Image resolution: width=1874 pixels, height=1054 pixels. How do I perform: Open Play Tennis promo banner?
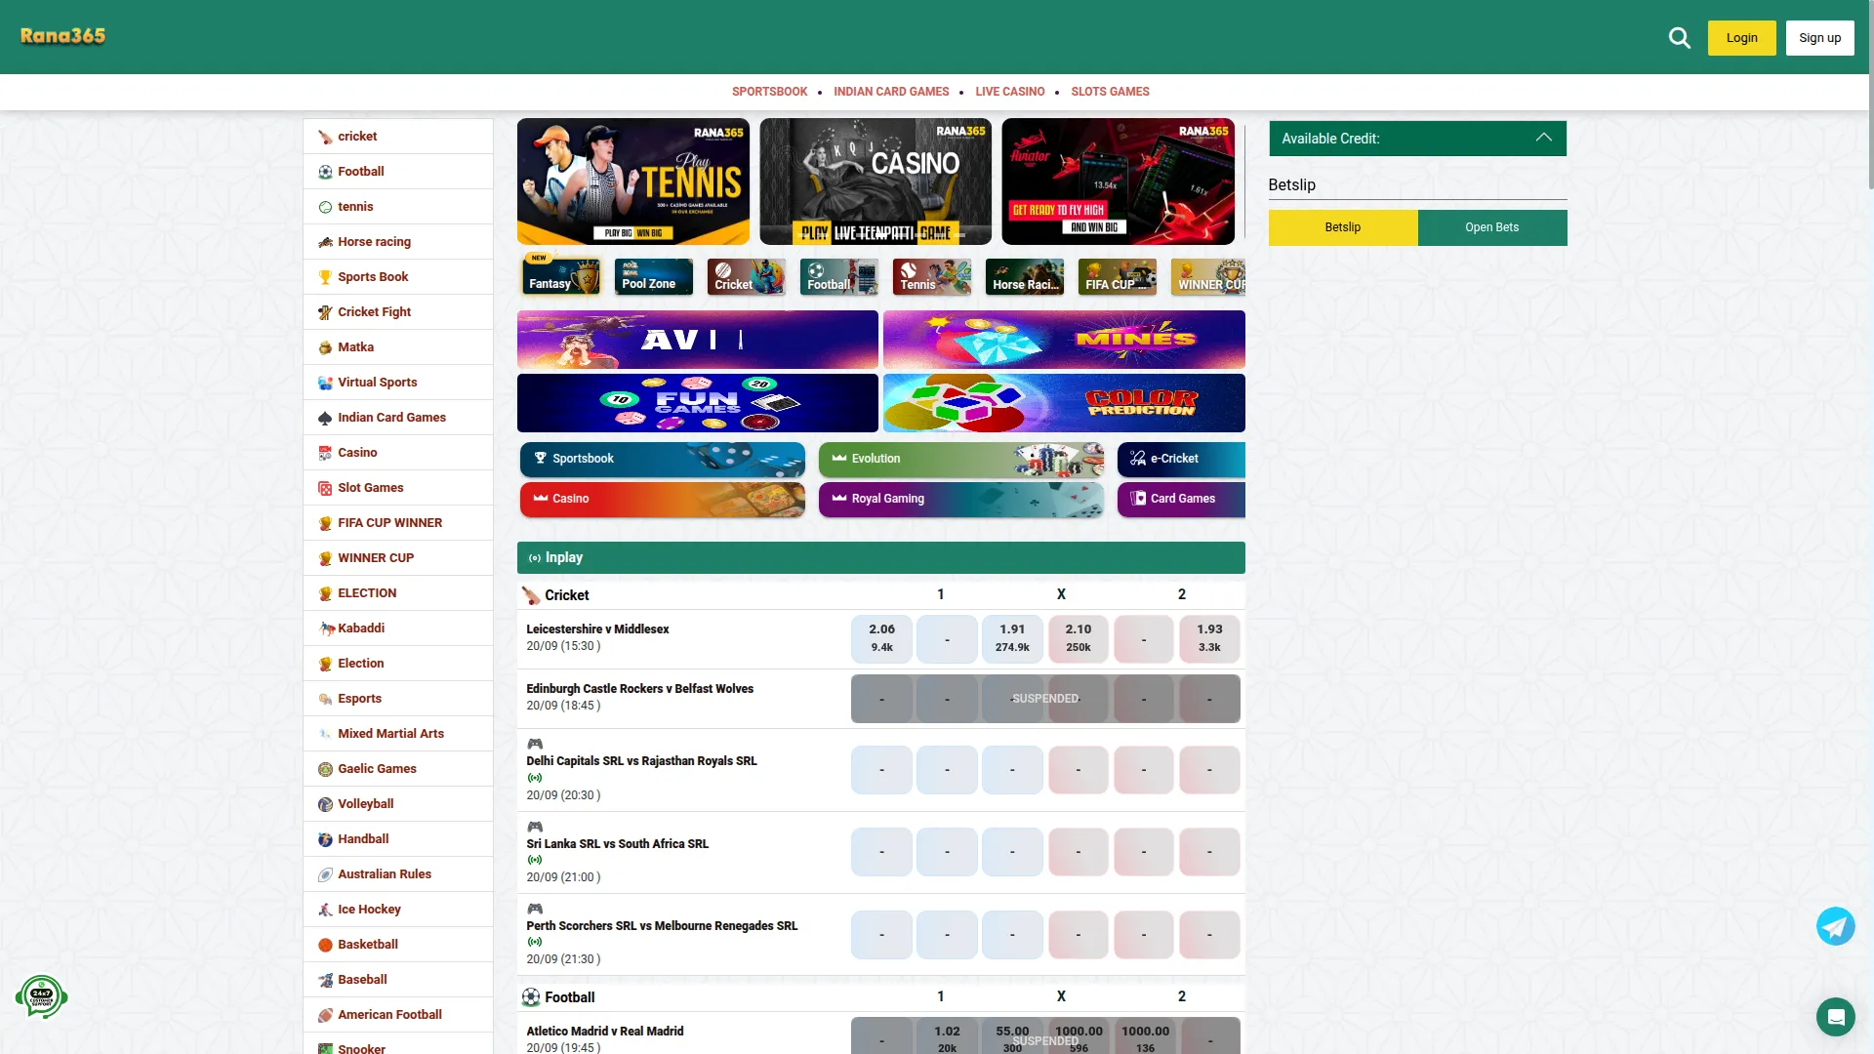pos(633,182)
